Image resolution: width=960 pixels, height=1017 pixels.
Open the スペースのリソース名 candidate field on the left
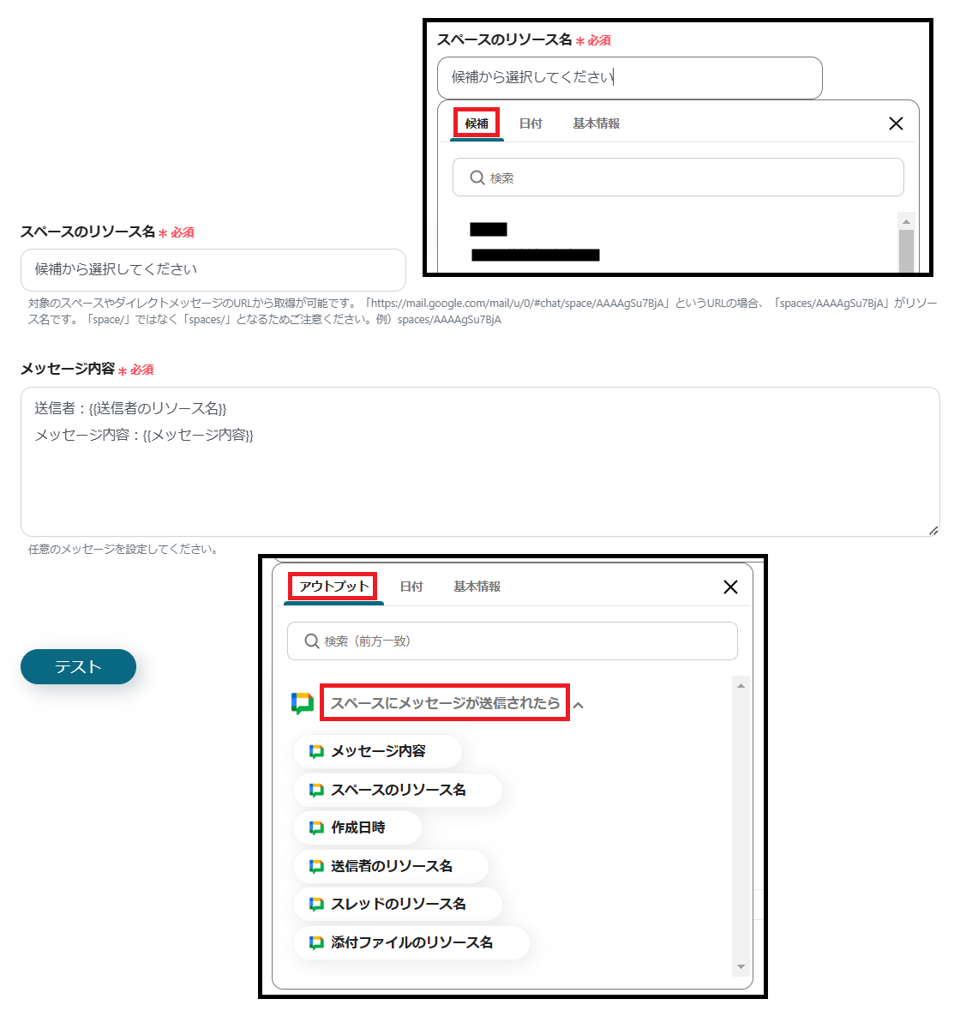(213, 270)
